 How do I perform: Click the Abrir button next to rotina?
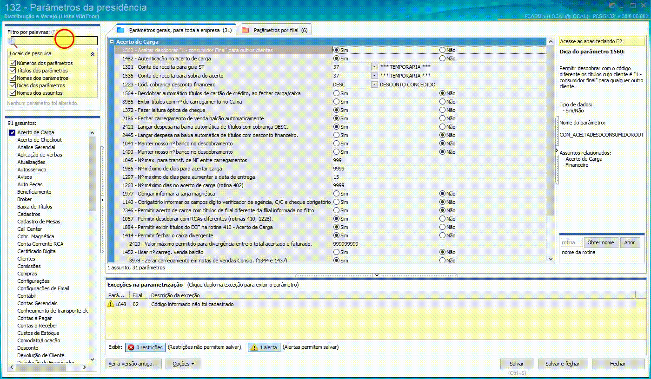click(x=629, y=242)
